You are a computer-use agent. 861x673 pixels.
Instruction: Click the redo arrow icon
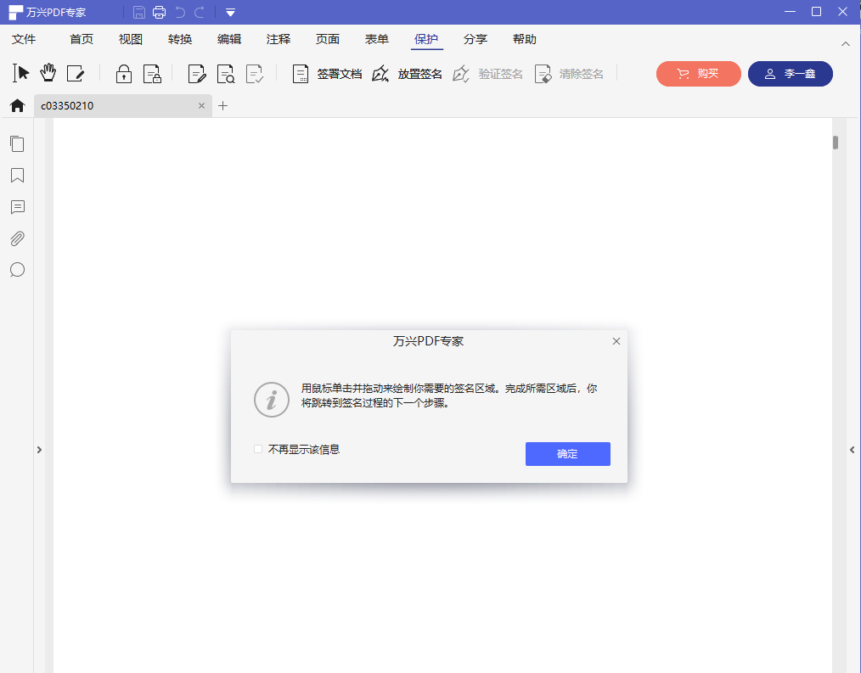(x=200, y=12)
